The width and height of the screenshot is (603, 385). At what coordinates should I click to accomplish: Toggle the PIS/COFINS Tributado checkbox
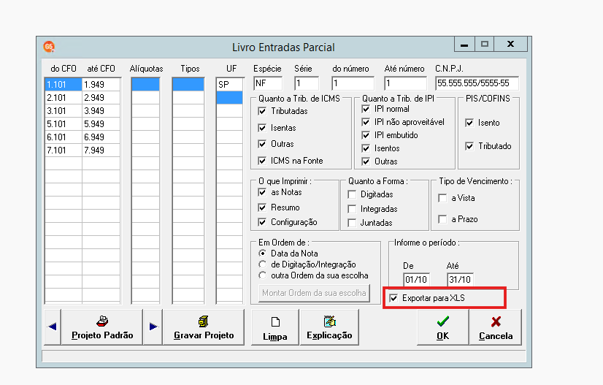[469, 146]
